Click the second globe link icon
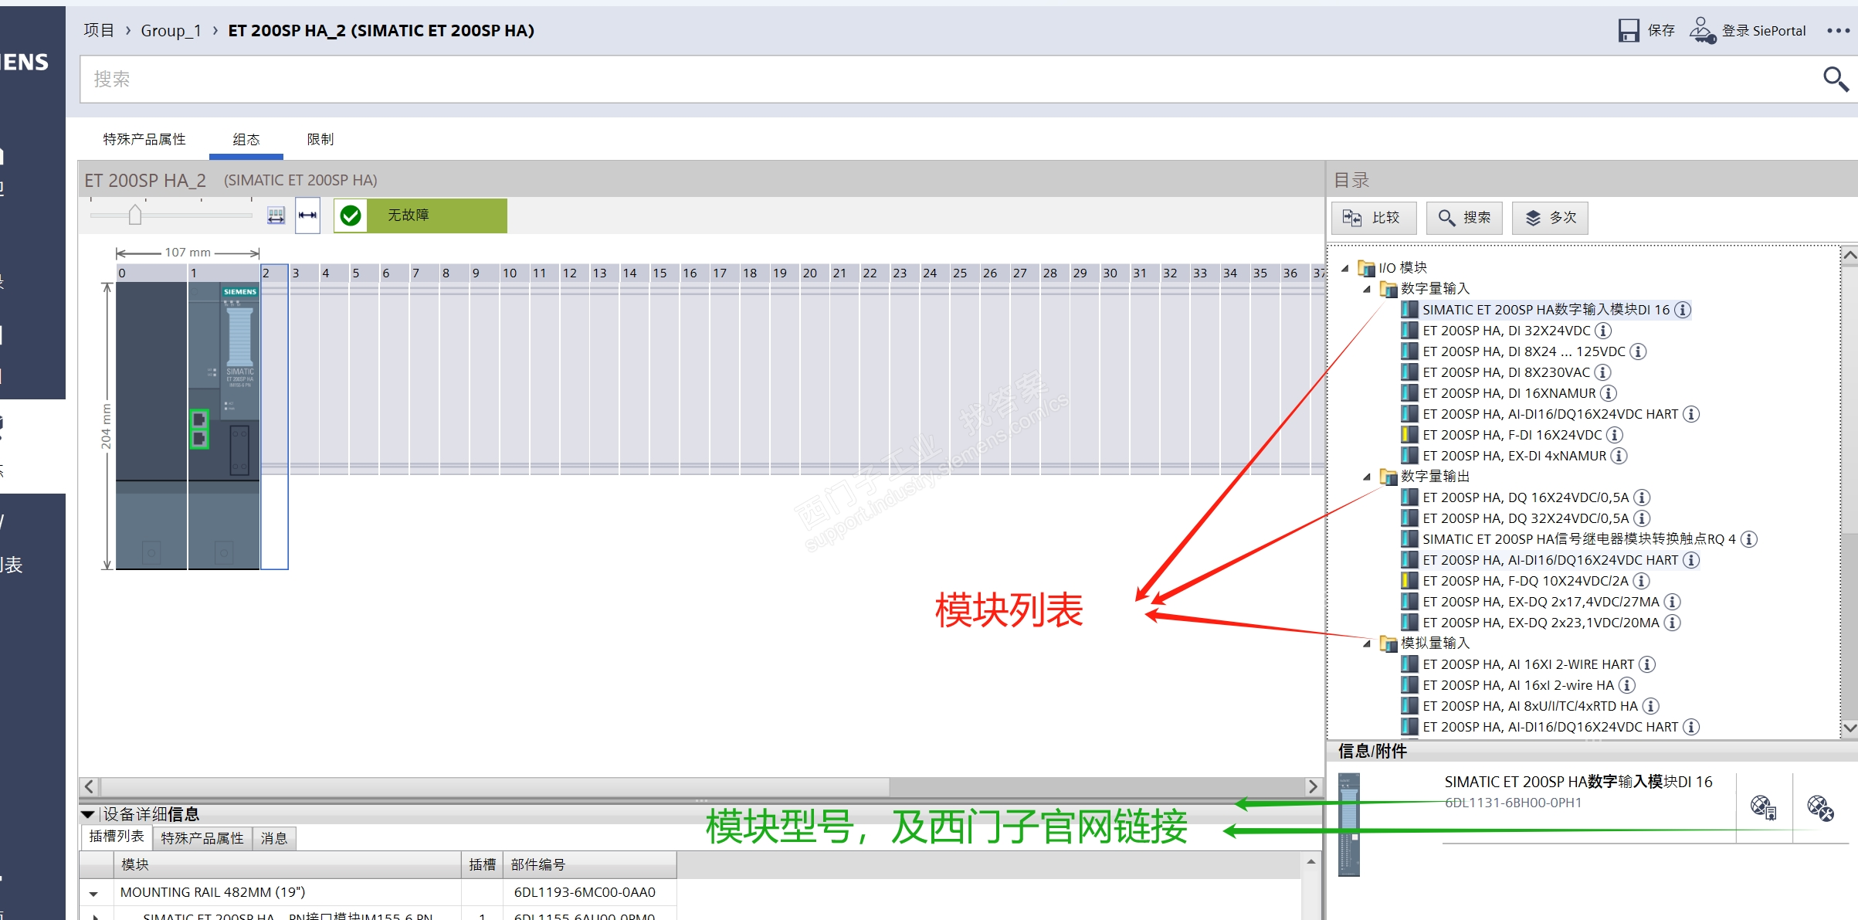Image resolution: width=1858 pixels, height=920 pixels. (x=1820, y=807)
